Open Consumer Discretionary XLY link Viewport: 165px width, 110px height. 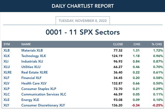click(x=43, y=105)
